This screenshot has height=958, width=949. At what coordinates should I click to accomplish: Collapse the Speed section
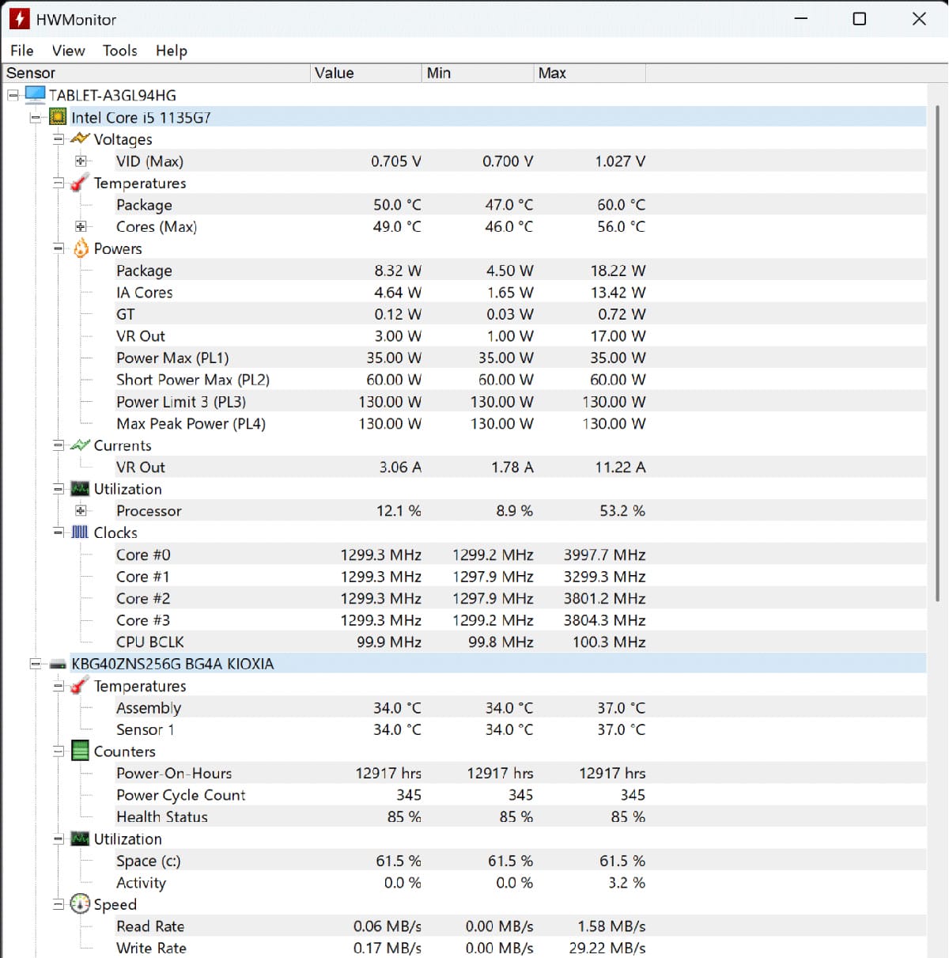coord(58,904)
